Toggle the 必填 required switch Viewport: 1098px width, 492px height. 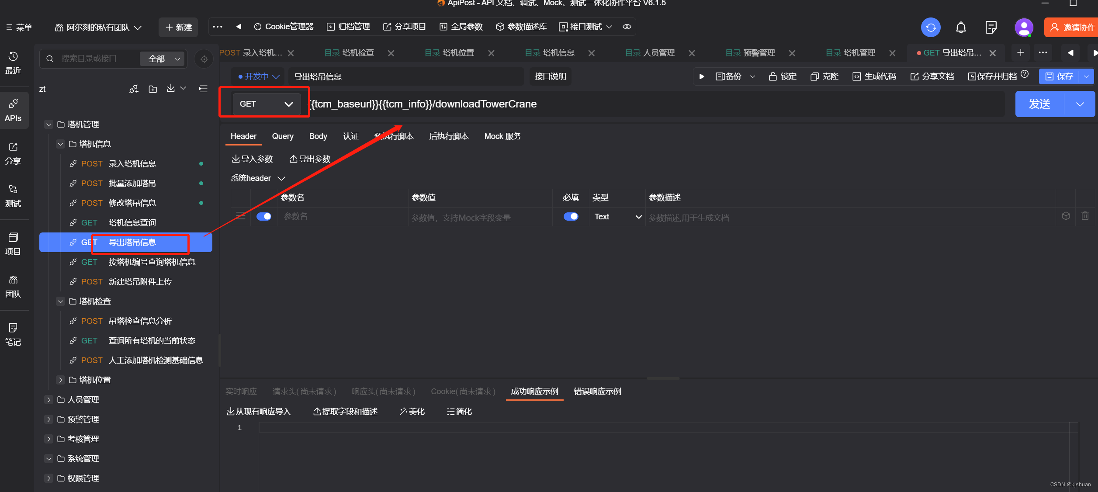(570, 216)
